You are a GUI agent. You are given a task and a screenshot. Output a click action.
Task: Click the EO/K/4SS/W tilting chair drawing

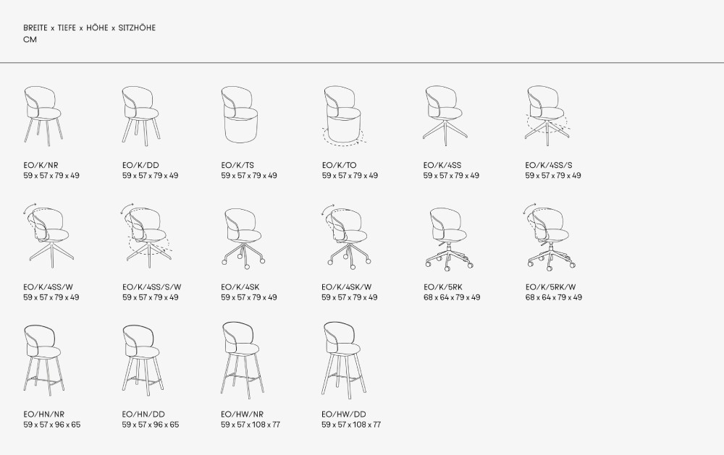[x=45, y=235]
